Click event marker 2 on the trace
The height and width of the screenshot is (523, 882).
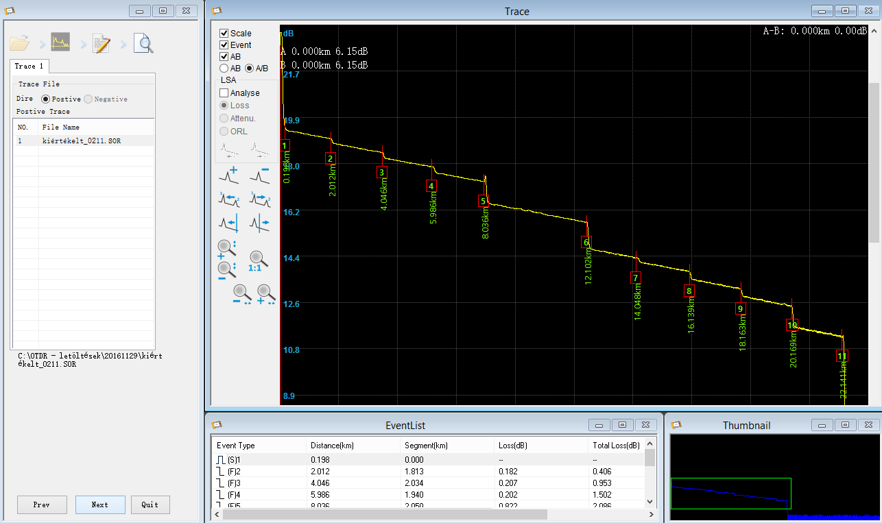(x=331, y=158)
